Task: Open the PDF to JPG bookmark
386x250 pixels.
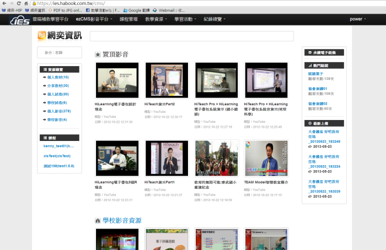Action: 65,10
